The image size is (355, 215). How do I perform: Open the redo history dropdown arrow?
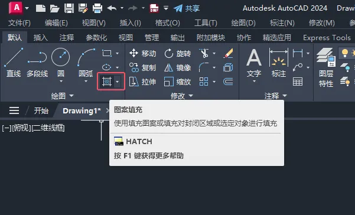pos(143,8)
